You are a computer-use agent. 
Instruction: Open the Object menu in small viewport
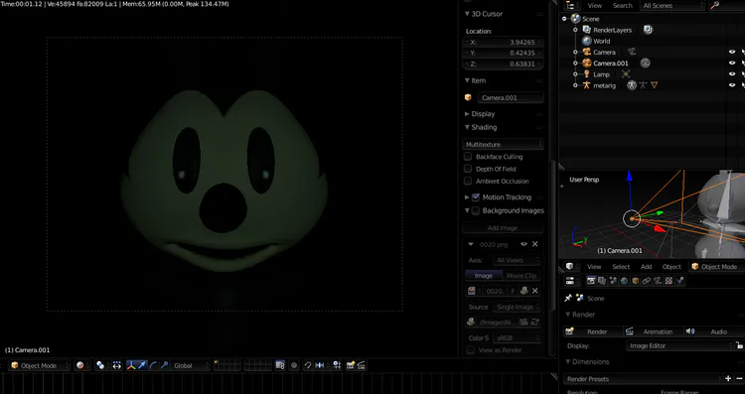pos(671,266)
